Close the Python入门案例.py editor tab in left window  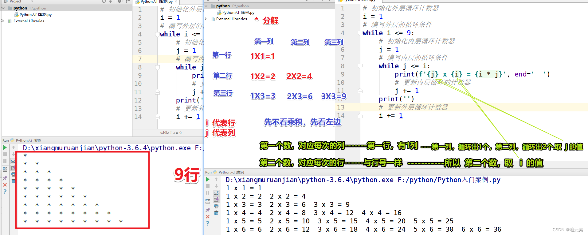pyautogui.click(x=176, y=2)
